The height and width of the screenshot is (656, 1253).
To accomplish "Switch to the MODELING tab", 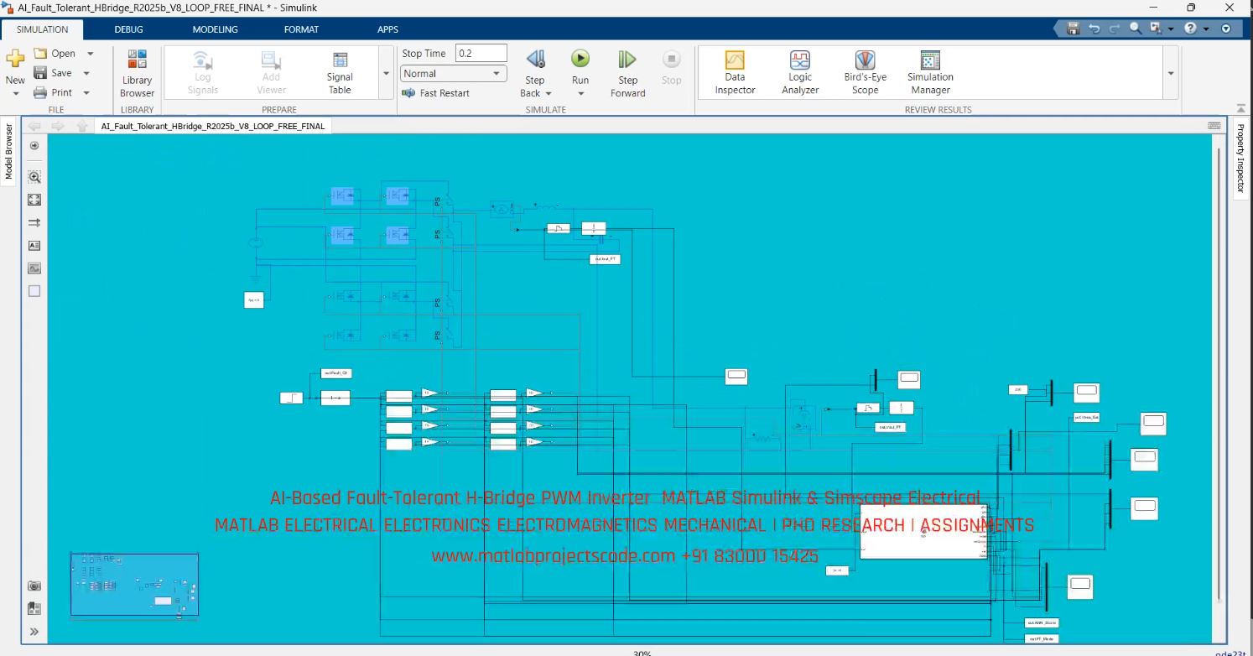I will [x=215, y=29].
